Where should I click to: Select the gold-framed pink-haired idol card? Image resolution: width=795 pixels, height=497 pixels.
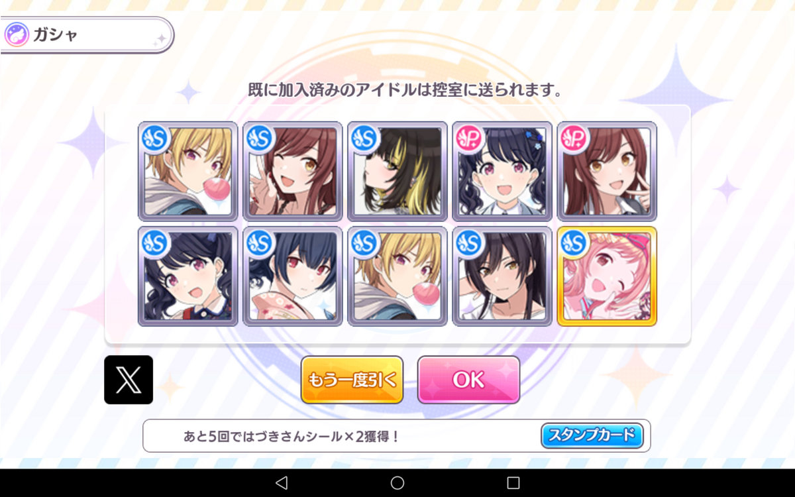[x=607, y=276]
